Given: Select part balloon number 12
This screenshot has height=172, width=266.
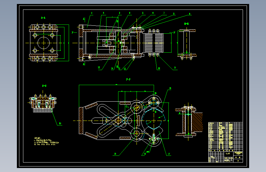Looking at the screenshot, I should 125,69.
